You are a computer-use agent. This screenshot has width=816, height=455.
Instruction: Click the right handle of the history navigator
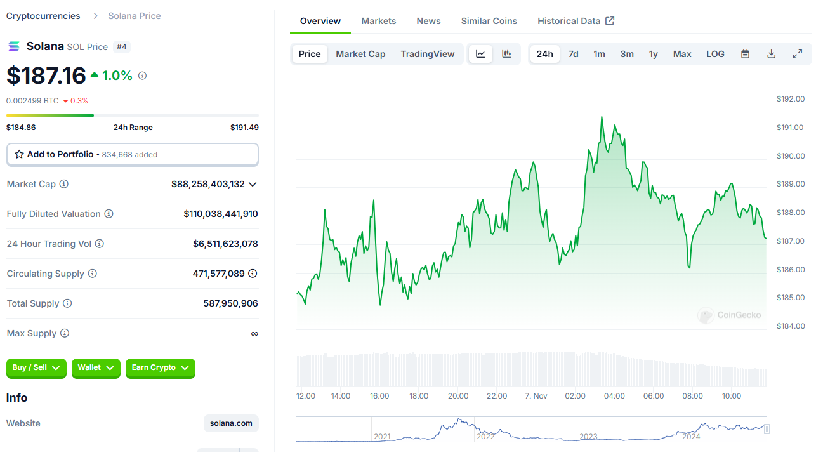click(x=767, y=429)
